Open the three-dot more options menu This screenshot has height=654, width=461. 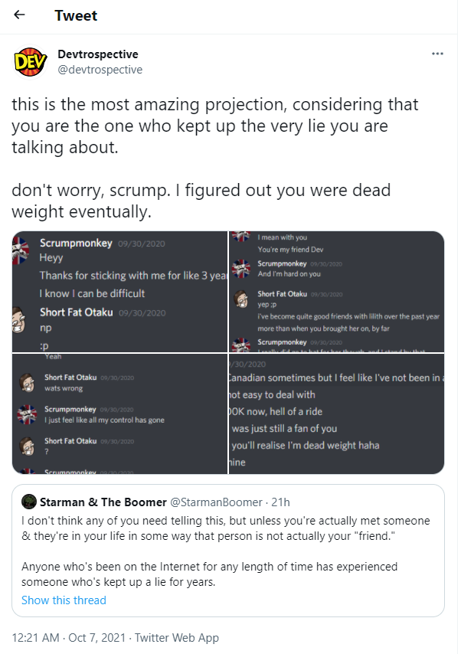437,54
